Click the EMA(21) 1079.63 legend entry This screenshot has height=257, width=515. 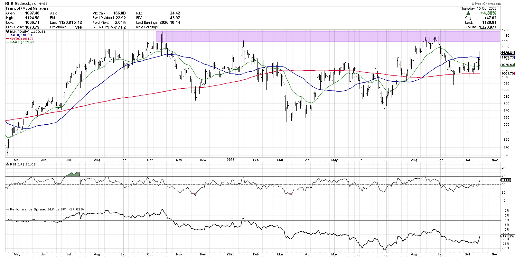[20, 42]
